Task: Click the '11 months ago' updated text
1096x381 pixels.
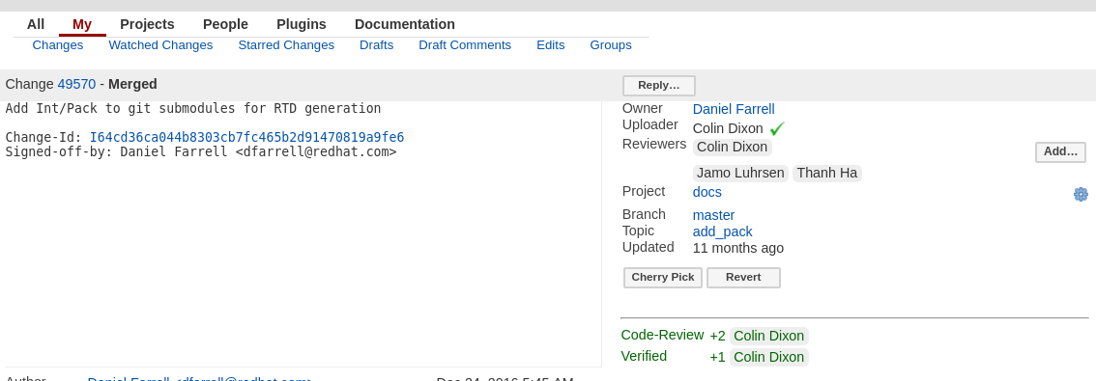Action: point(738,249)
